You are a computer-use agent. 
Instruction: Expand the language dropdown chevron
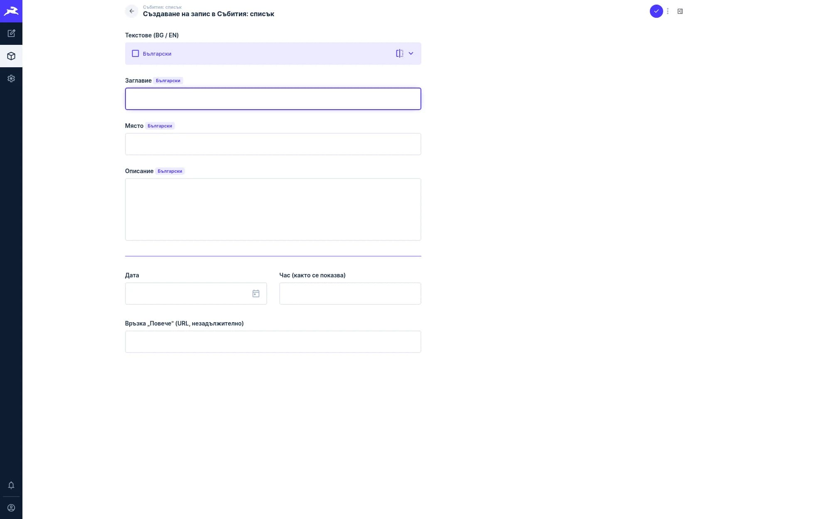click(411, 54)
